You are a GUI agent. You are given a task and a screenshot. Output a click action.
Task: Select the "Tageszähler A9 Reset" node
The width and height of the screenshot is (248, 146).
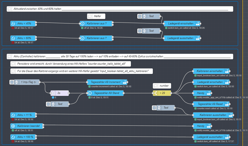tap(210, 104)
